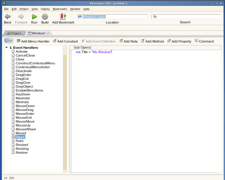Switch to code editor view toggle
Viewport: 225px width, 180px height.
pyautogui.click(x=7, y=41)
